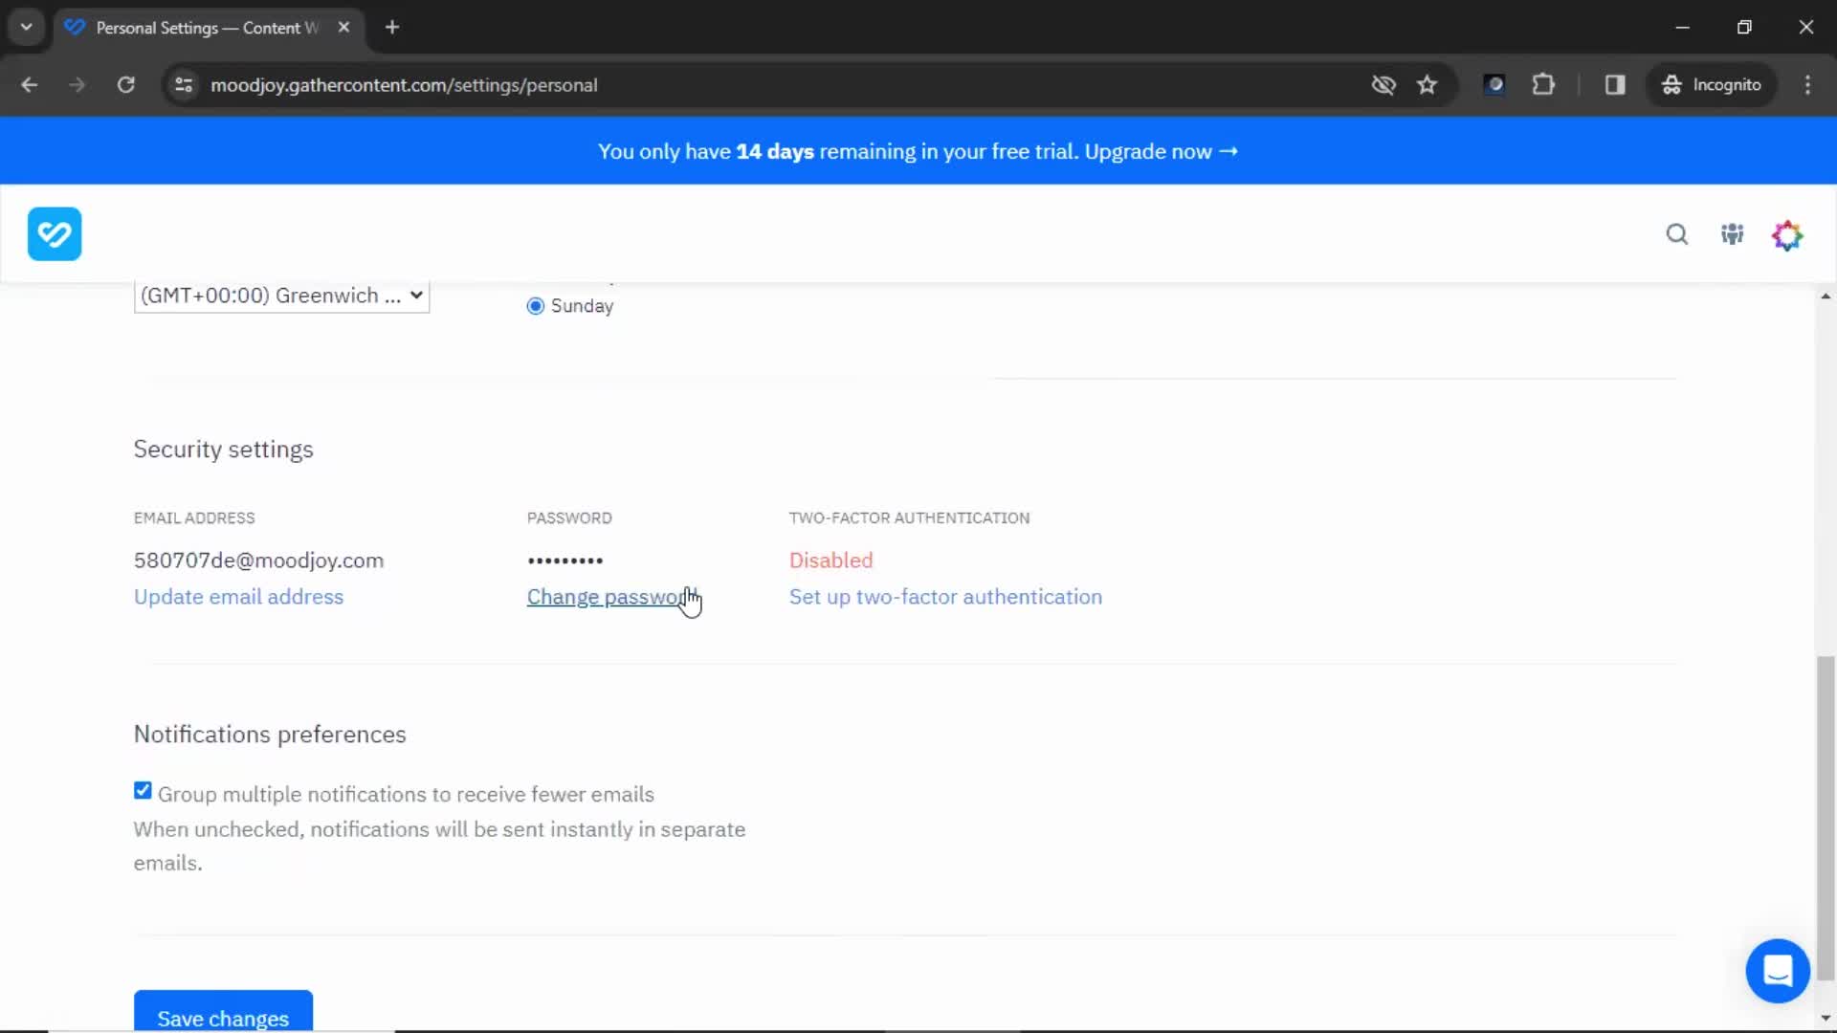
Task: Click the tracking protection eye icon
Action: (x=1383, y=85)
